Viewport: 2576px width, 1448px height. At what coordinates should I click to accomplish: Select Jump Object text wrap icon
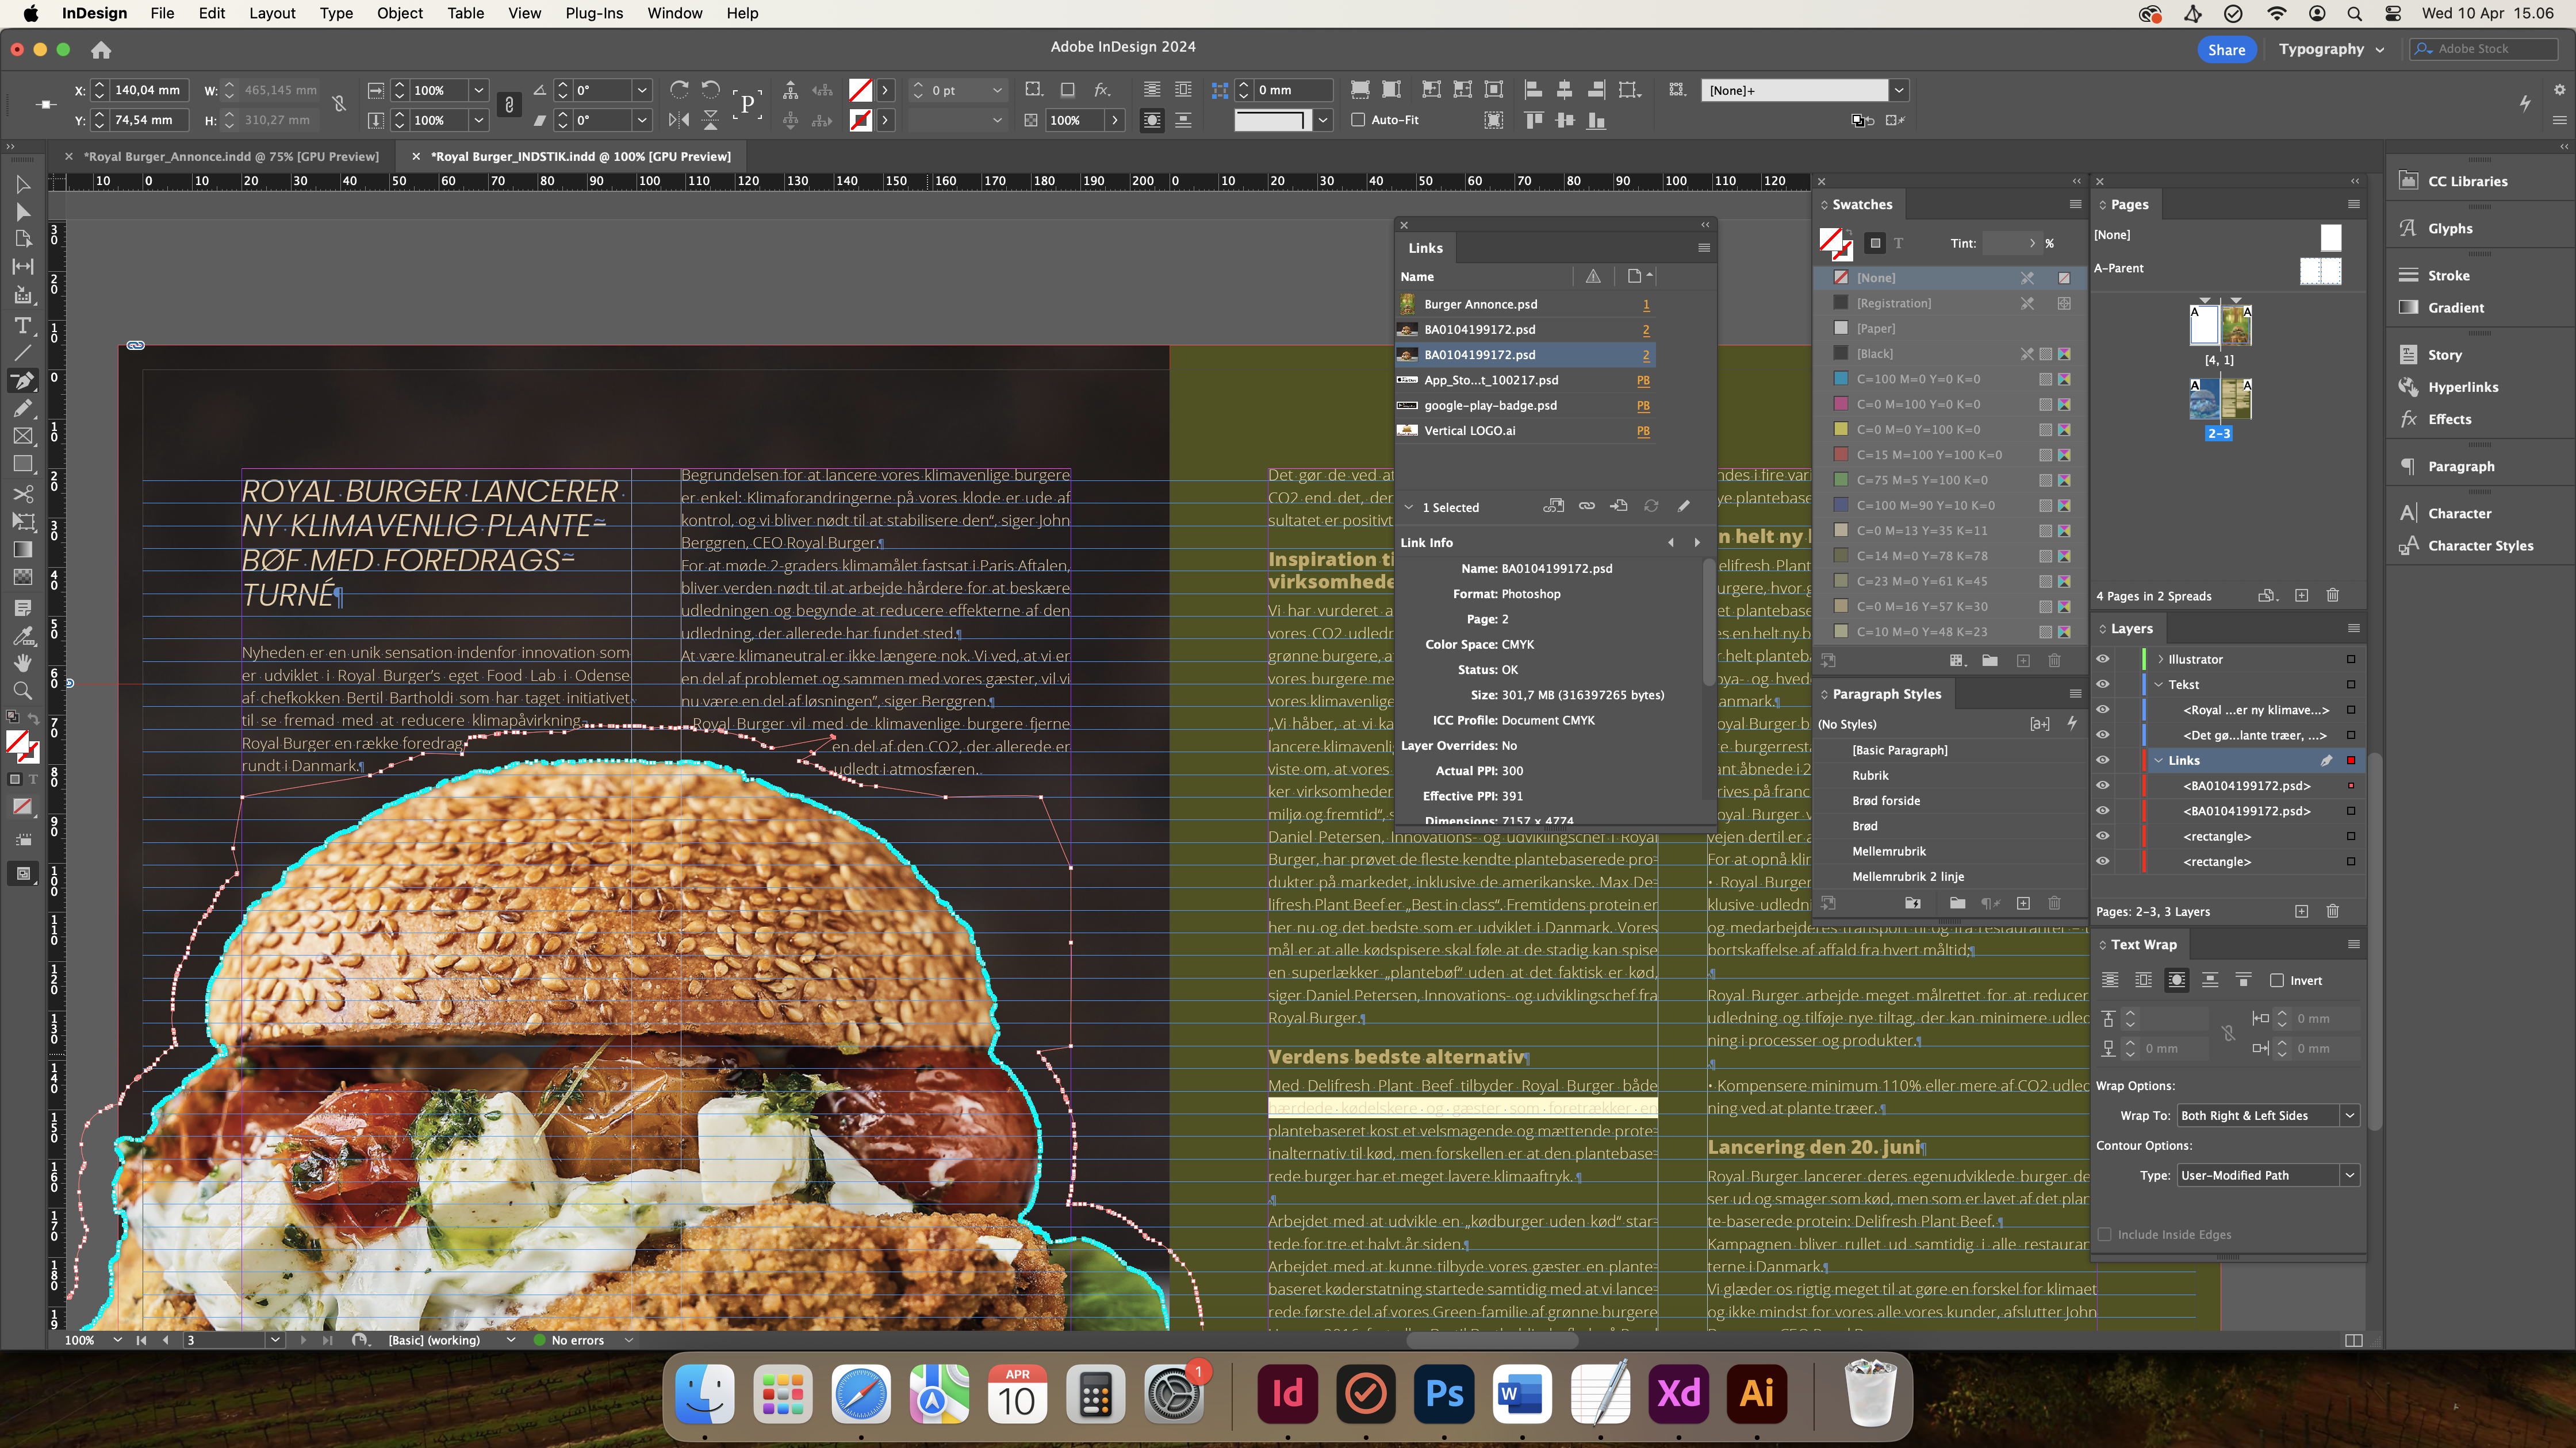pos(2210,980)
